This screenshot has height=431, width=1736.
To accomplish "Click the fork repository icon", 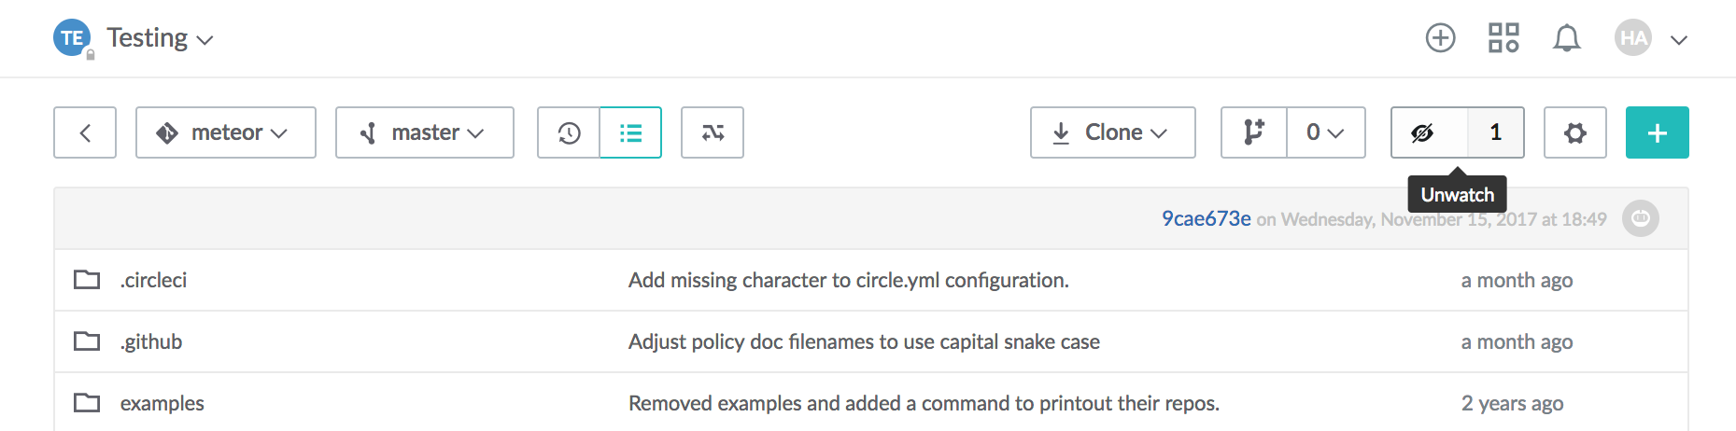I will tap(1253, 132).
